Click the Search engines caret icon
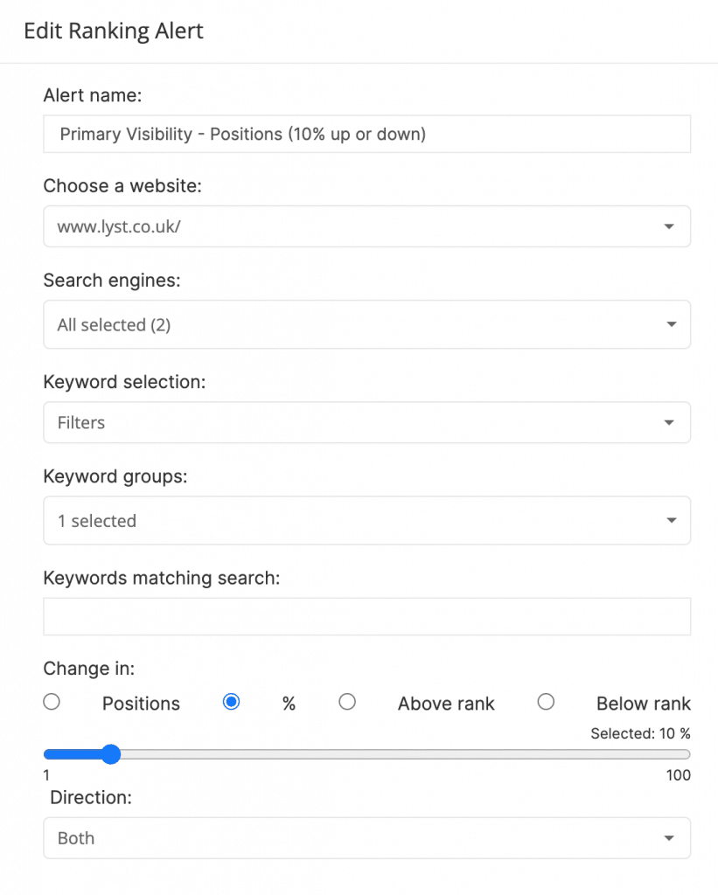718x895 pixels. click(x=671, y=324)
